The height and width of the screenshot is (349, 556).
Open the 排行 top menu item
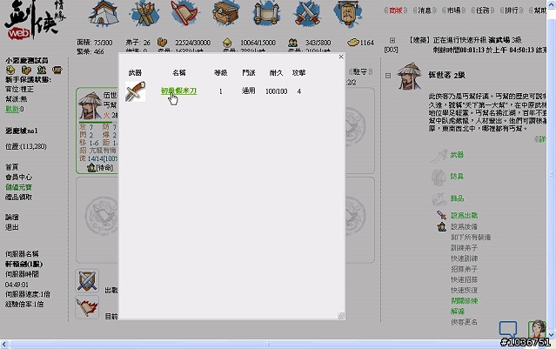click(x=512, y=10)
